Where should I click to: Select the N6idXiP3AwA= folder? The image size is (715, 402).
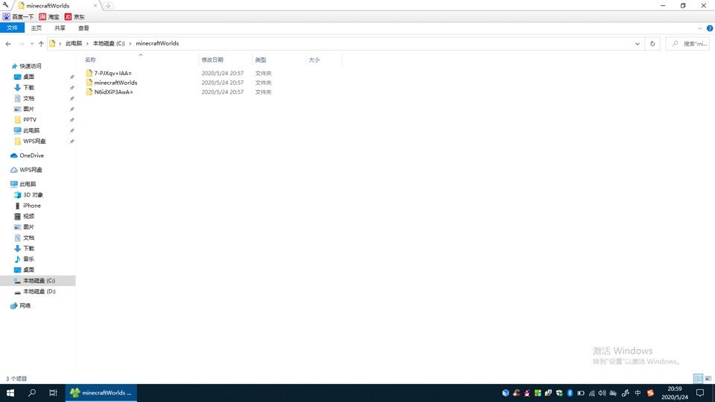[109, 92]
